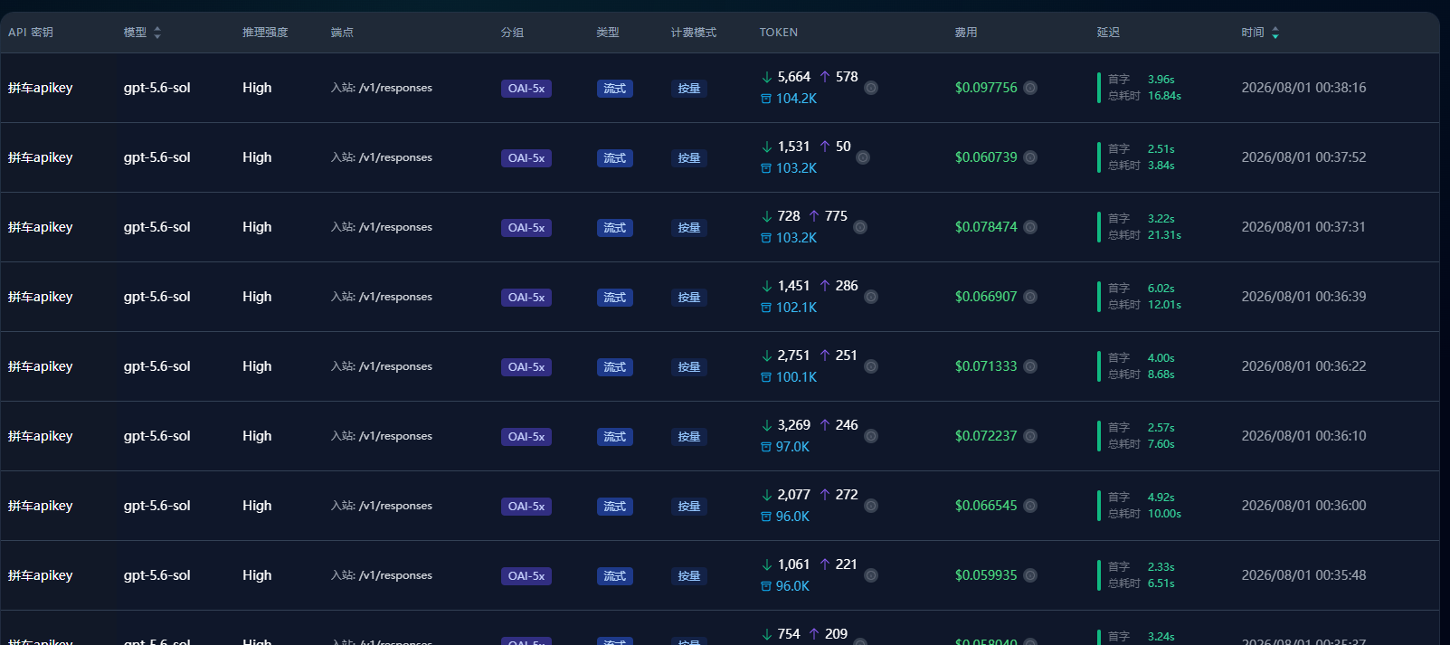Click the 延迟 column header
This screenshot has width=1450, height=645.
click(1108, 33)
